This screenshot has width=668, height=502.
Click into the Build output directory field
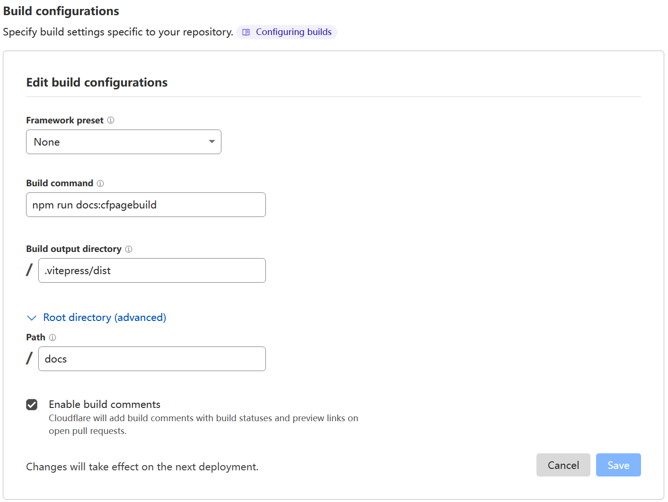[x=152, y=270]
